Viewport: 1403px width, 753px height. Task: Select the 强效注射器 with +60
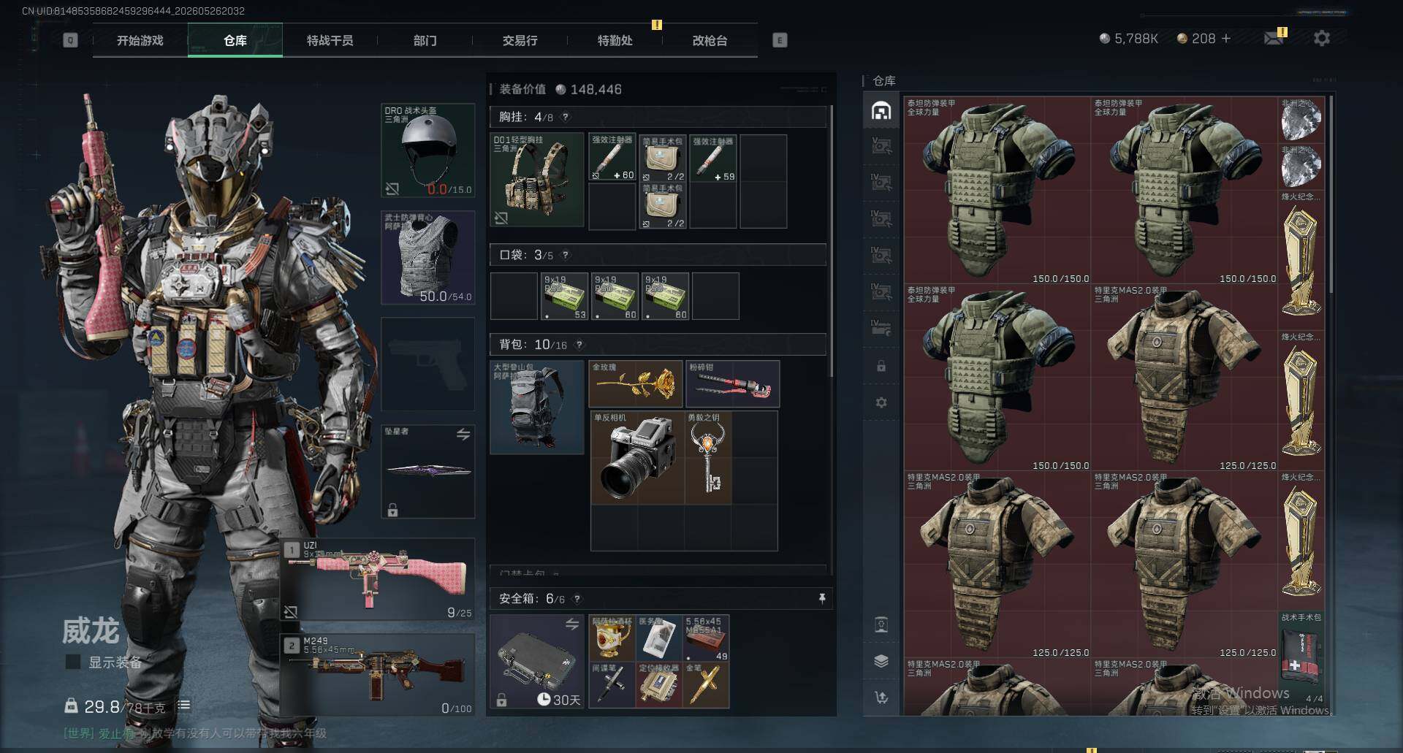(x=612, y=157)
